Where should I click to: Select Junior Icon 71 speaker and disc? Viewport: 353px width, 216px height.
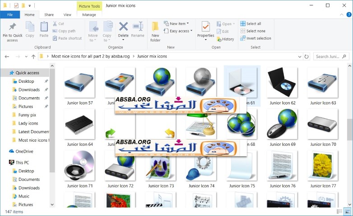pyautogui.click(x=79, y=166)
